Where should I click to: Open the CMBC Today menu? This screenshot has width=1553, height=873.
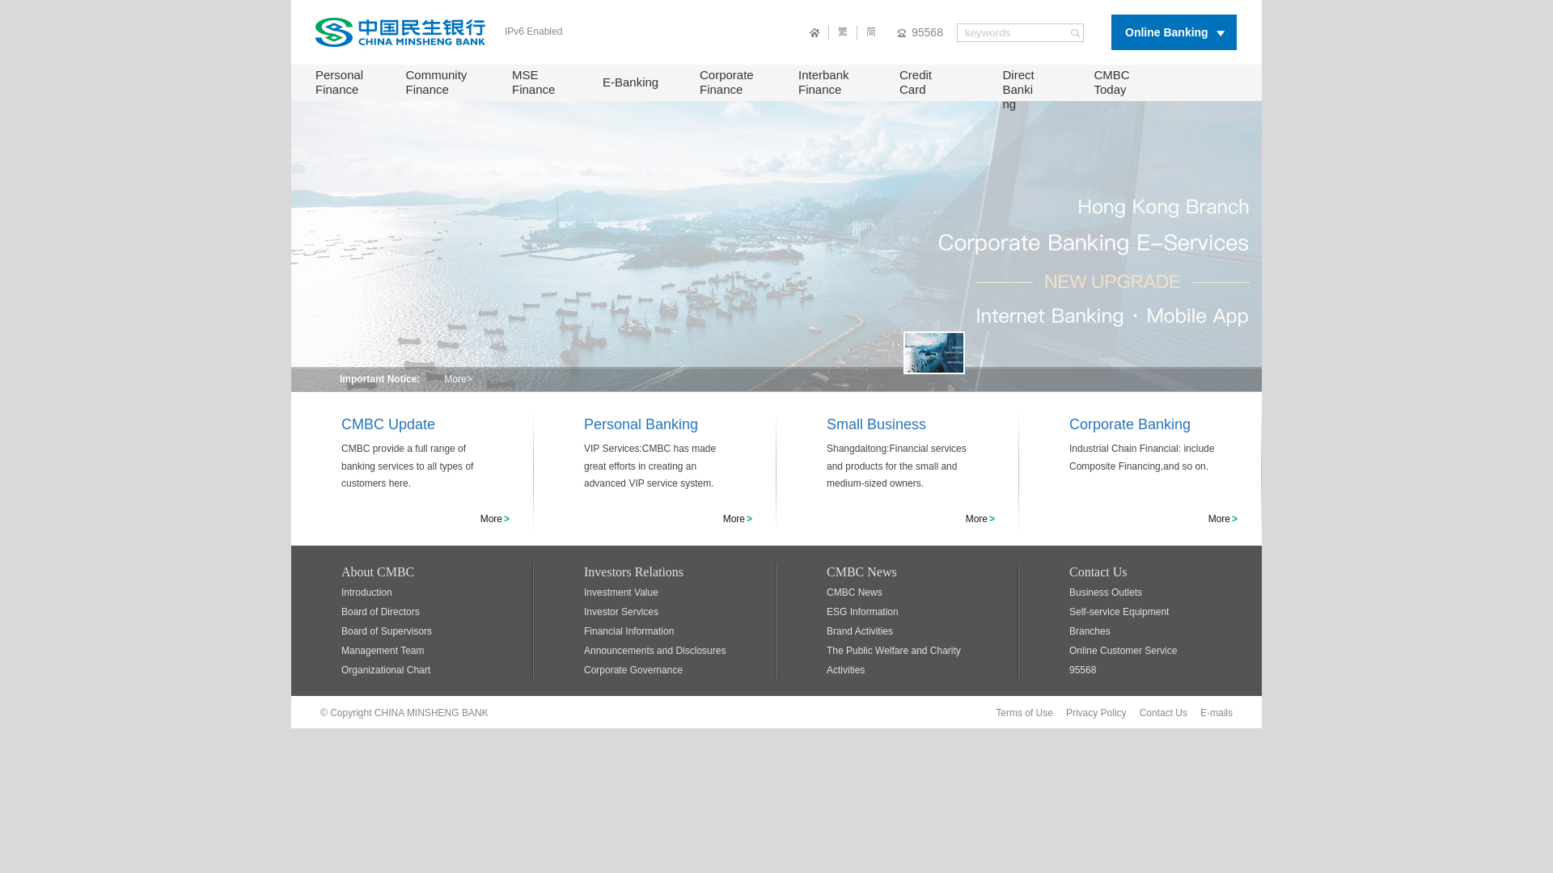1112,82
